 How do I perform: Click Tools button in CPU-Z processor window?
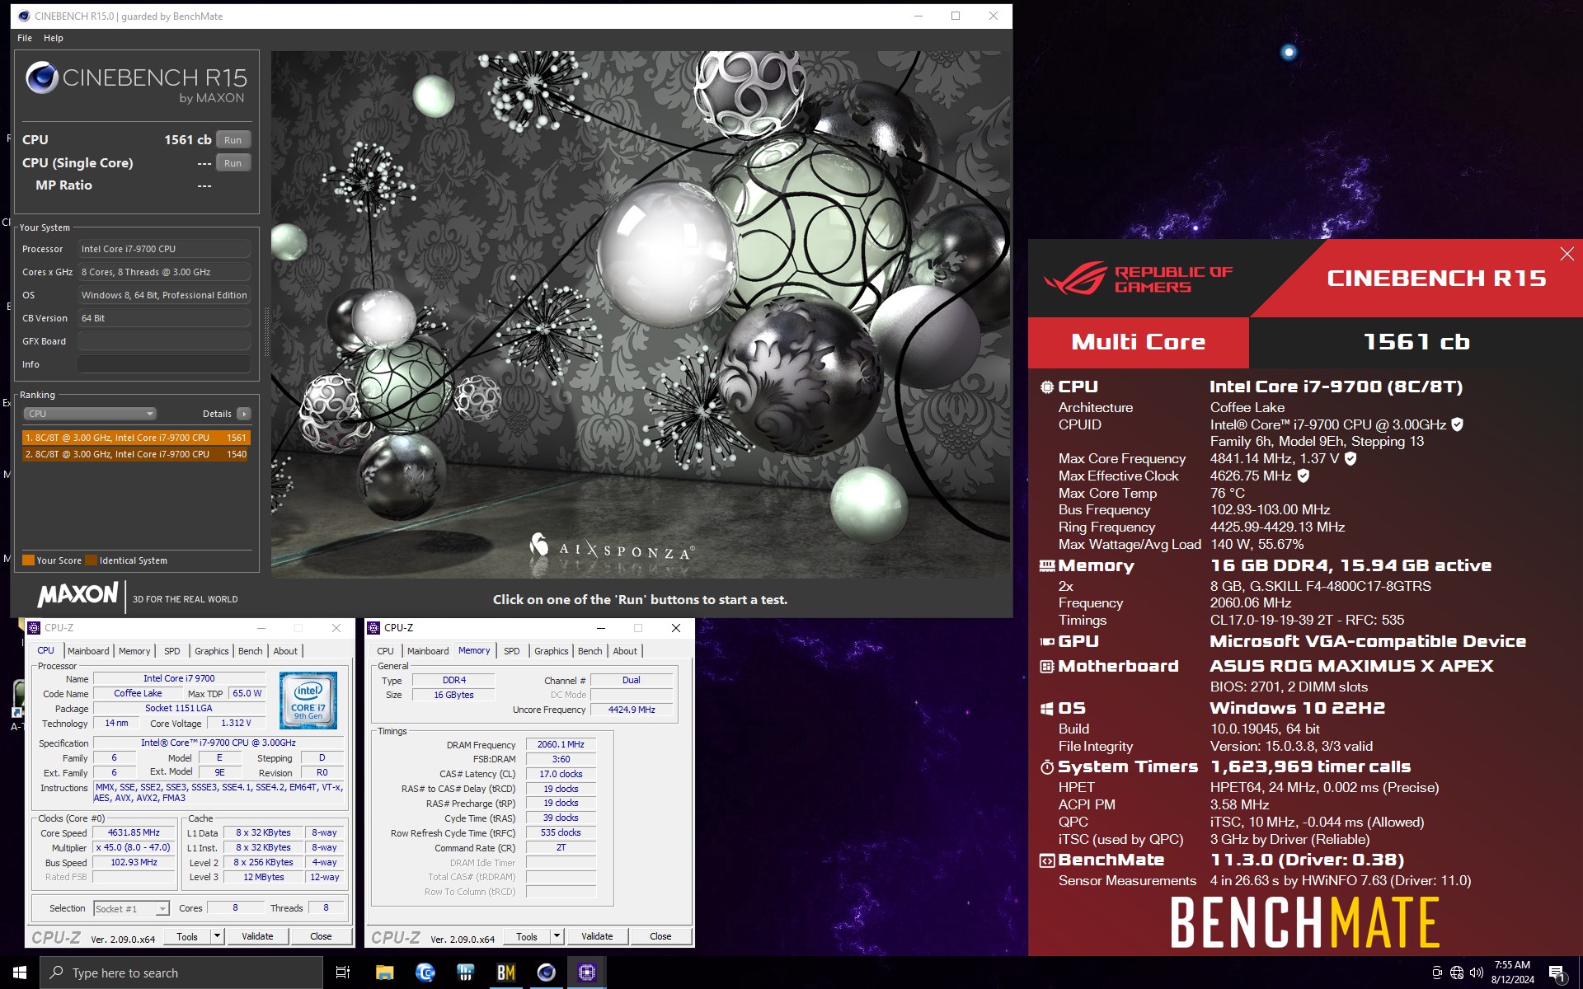187,936
